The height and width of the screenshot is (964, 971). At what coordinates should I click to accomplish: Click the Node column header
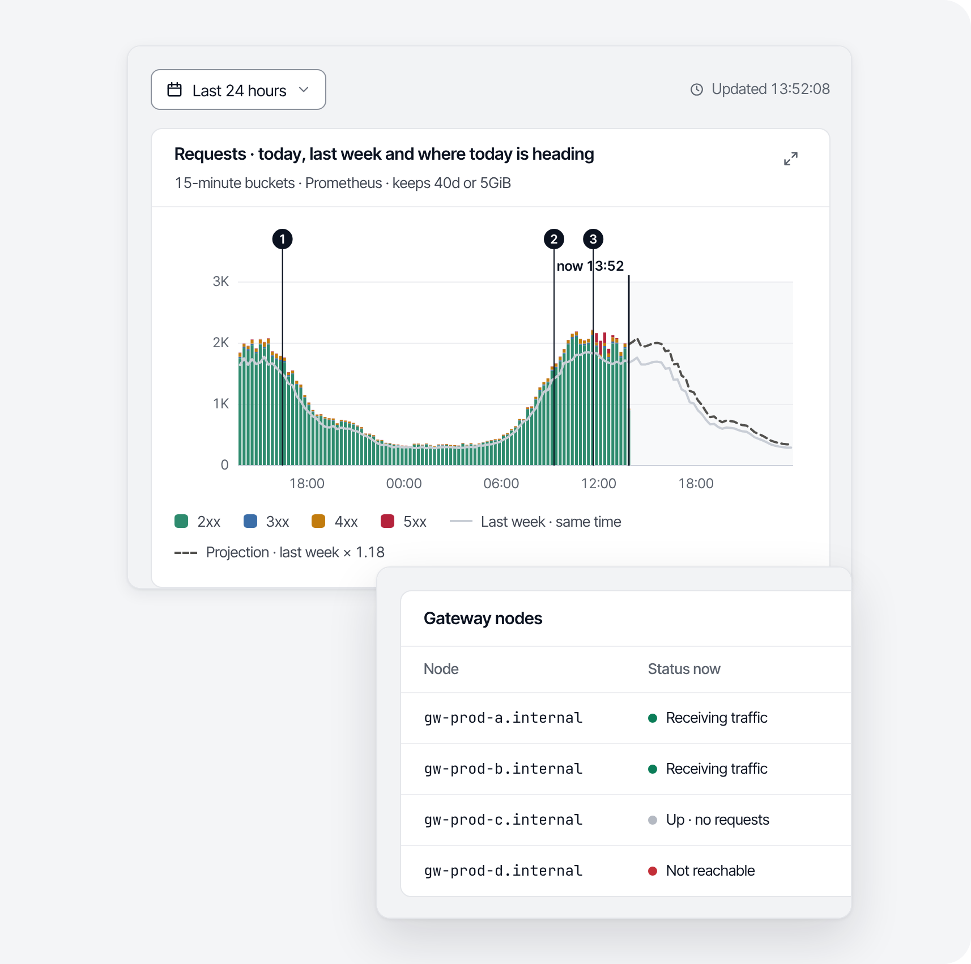click(441, 669)
